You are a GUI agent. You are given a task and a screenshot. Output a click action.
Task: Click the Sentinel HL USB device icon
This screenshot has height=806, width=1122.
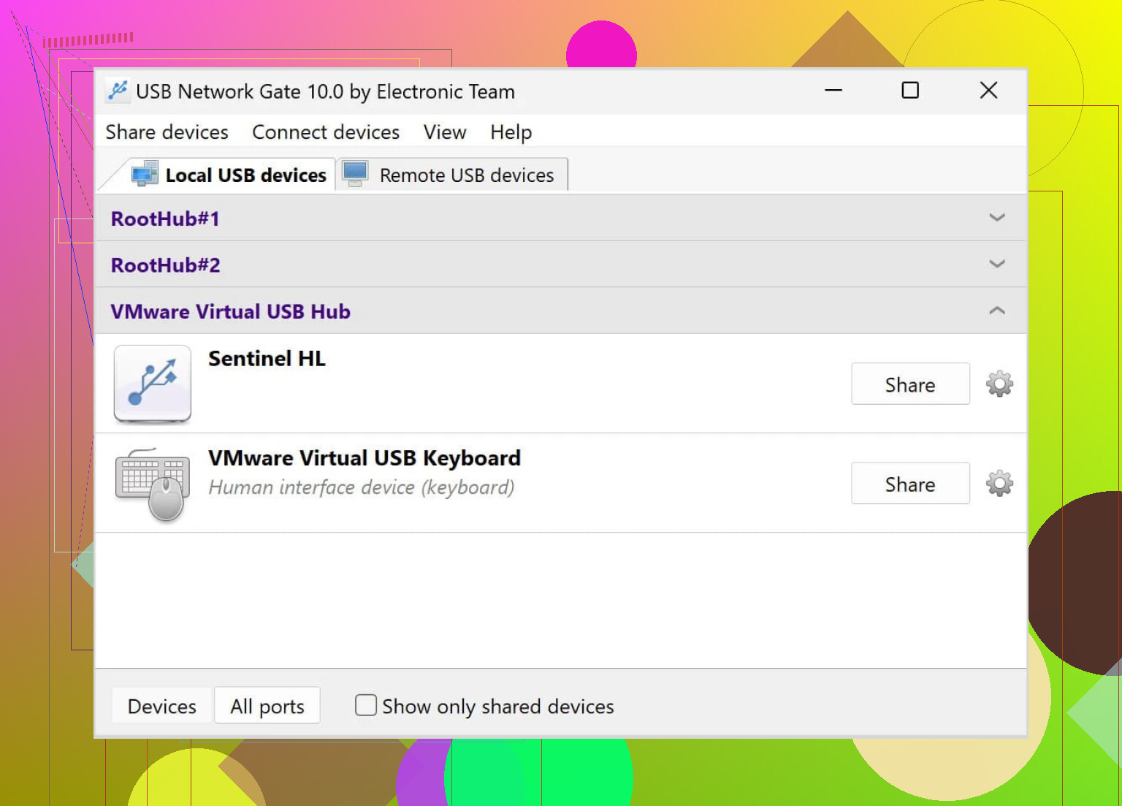[153, 384]
